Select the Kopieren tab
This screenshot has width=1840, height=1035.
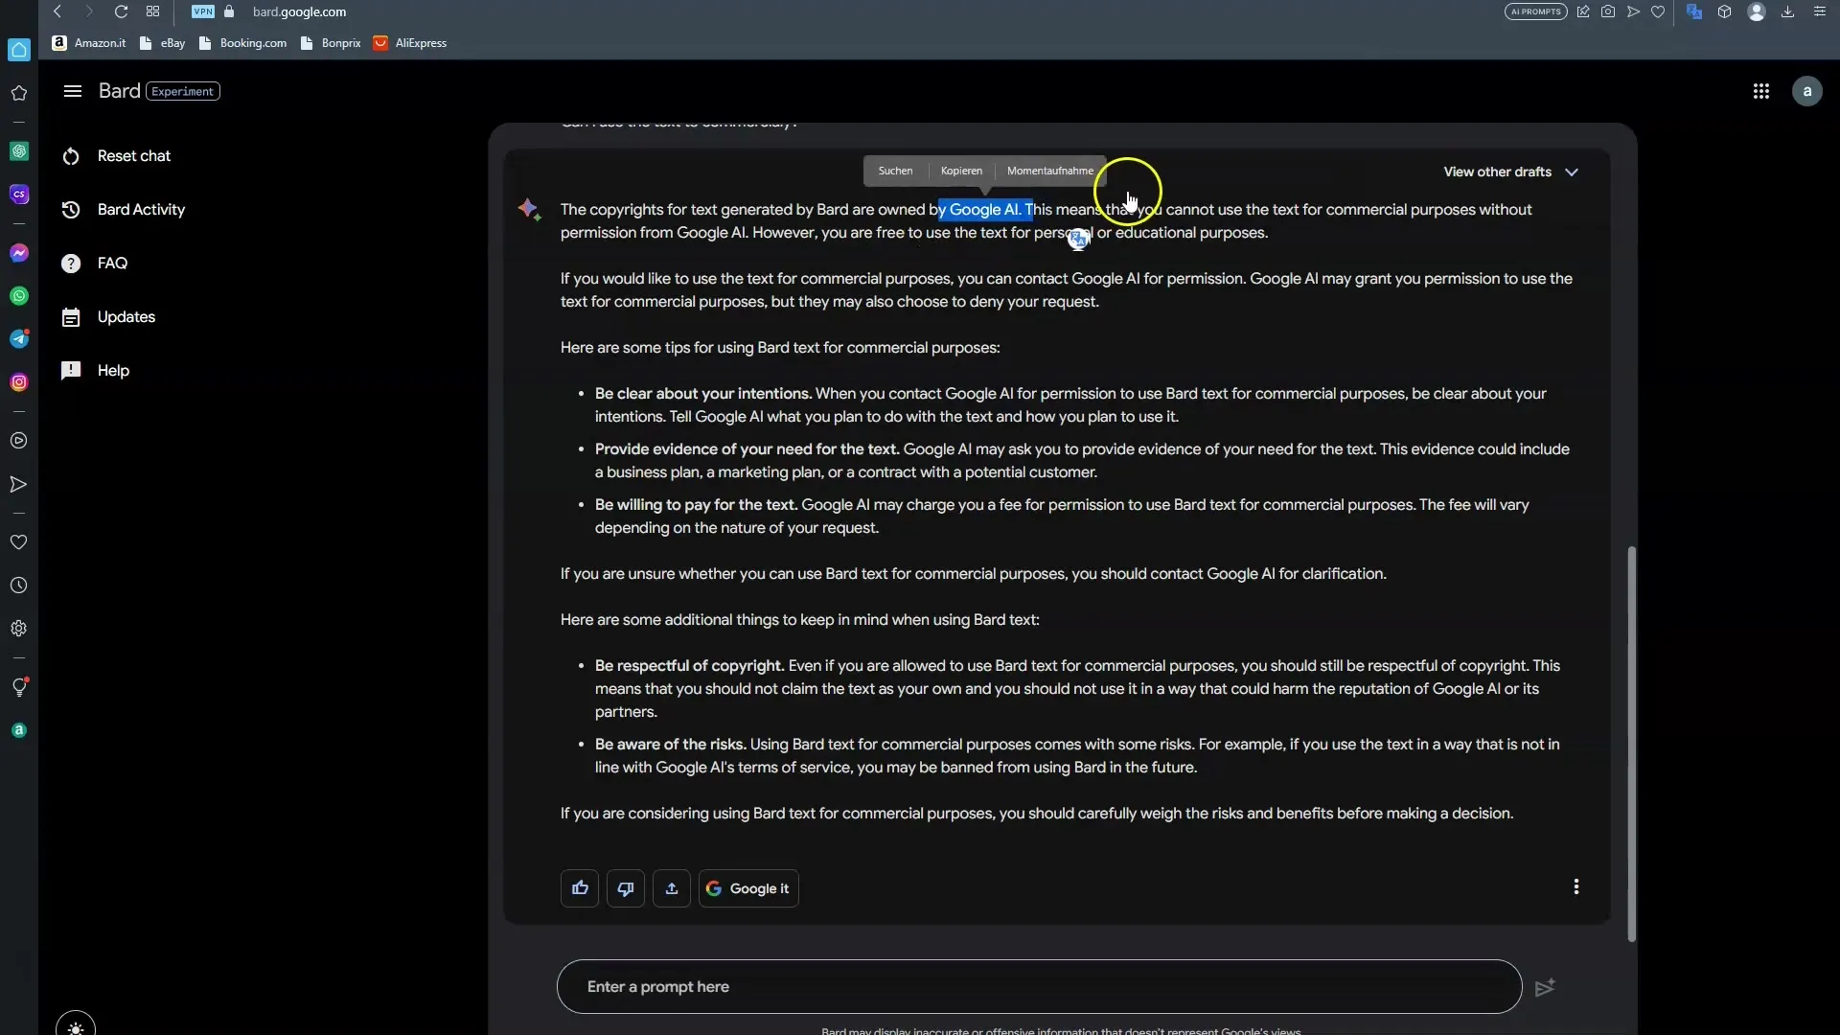(962, 171)
